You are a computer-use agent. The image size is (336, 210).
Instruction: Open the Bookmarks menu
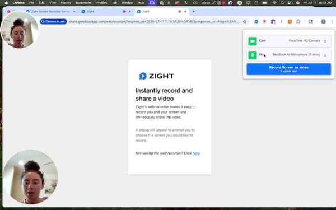(x=83, y=3)
